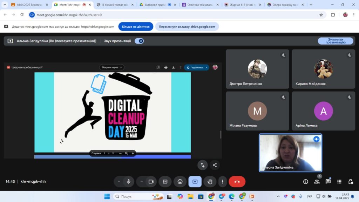Open host controls lock icon
Viewport: 359px width, 202px height.
pos(351,182)
